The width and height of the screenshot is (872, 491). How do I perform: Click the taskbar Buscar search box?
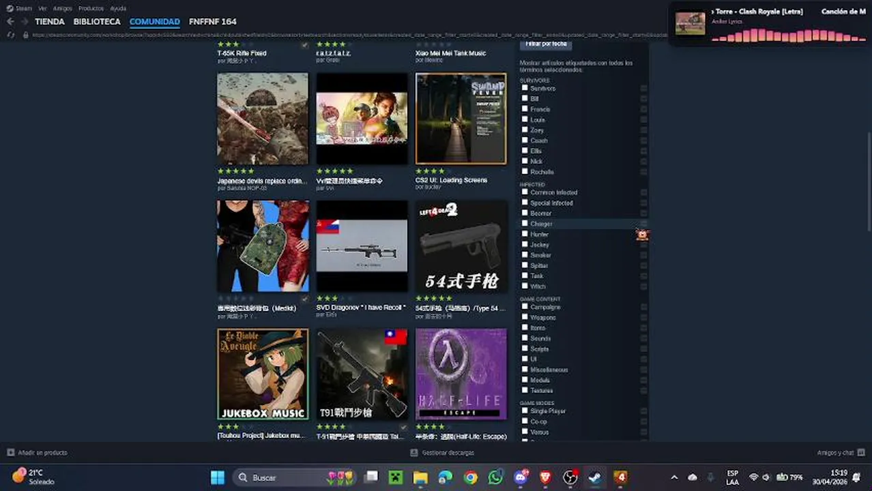(293, 477)
